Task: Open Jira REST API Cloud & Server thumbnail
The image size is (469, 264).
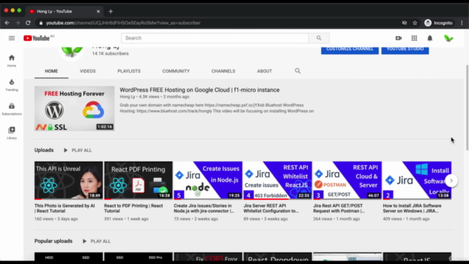Action: point(347,180)
